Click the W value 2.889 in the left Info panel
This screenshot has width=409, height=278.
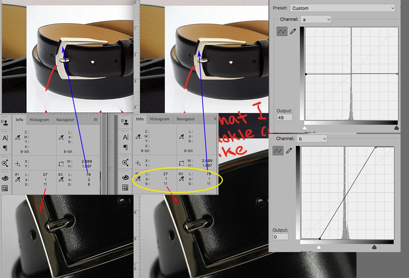86,161
